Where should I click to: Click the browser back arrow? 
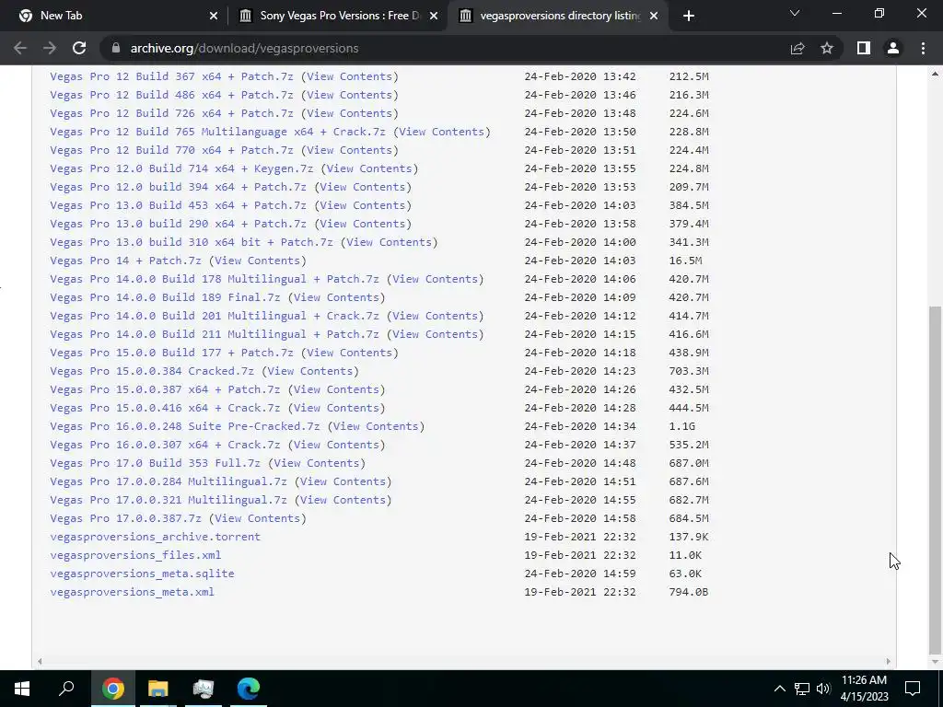(x=20, y=48)
